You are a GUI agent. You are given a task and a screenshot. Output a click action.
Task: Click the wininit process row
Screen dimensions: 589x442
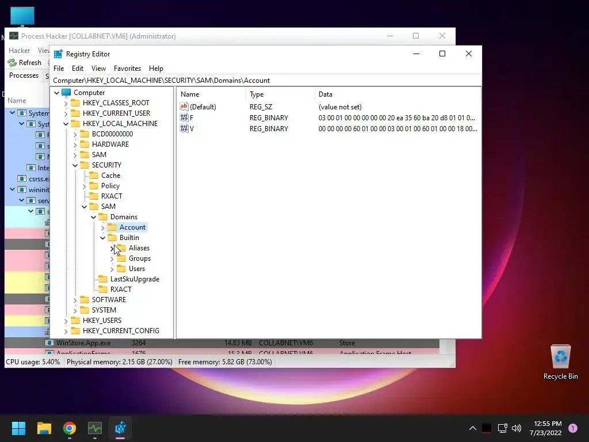tap(27, 189)
